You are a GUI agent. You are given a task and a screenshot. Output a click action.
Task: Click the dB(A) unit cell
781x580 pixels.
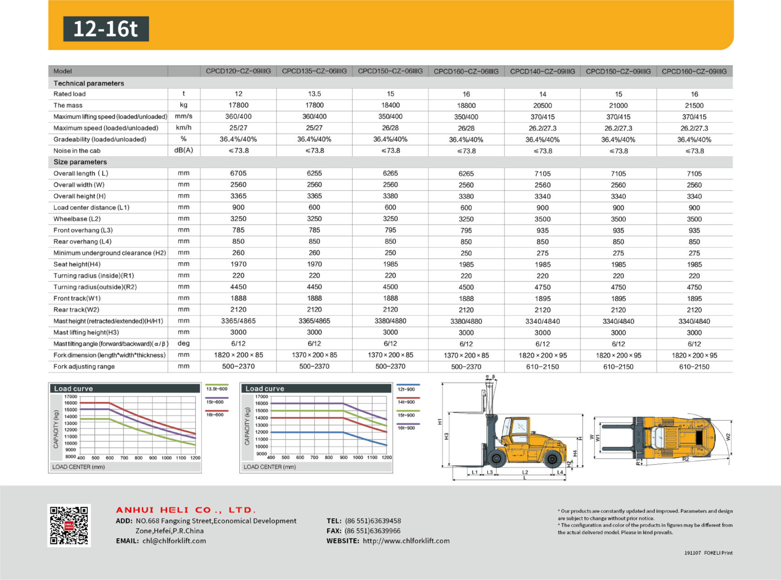point(184,150)
